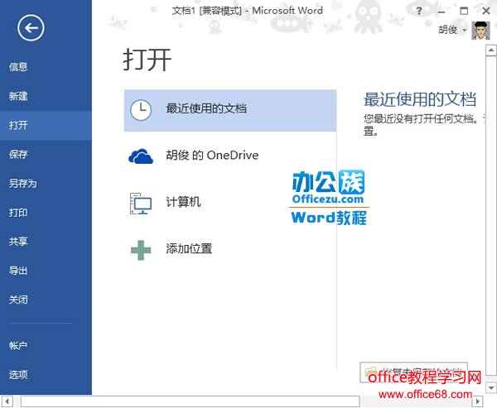This screenshot has height=408, width=497.
Task: Open the 共享 sidebar item
Action: pyautogui.click(x=46, y=242)
